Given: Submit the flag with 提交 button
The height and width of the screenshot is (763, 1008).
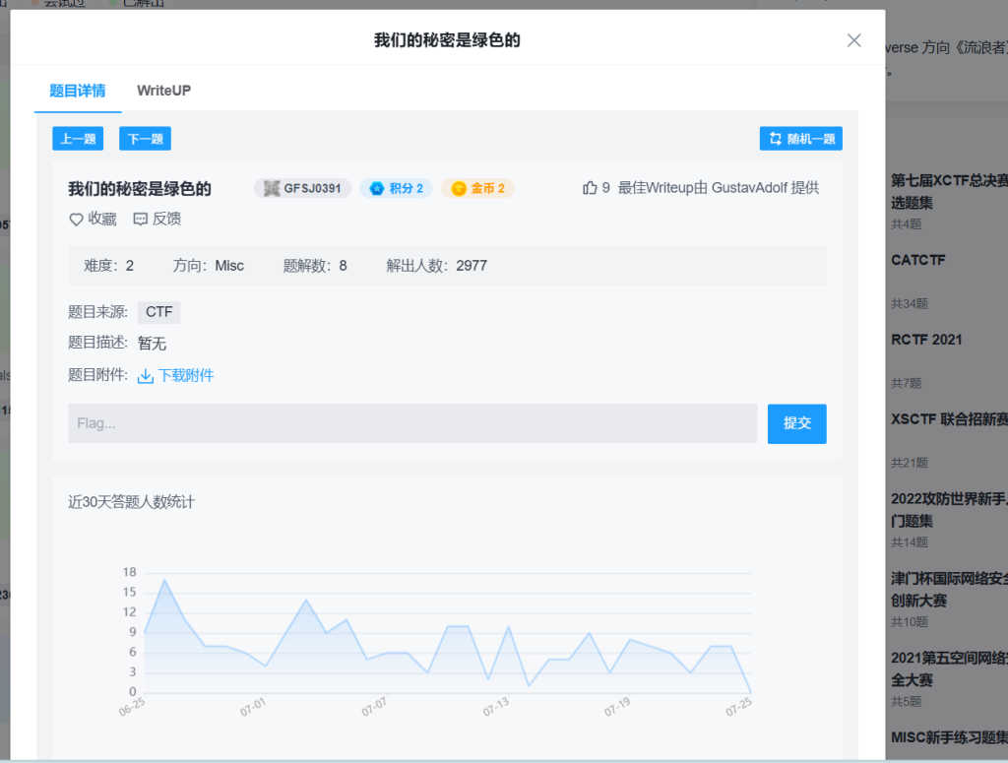Looking at the screenshot, I should click(x=796, y=423).
